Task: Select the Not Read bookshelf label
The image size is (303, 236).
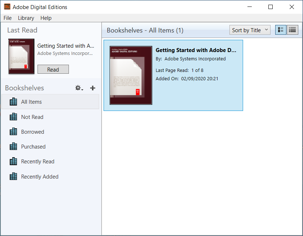Action: click(x=32, y=117)
